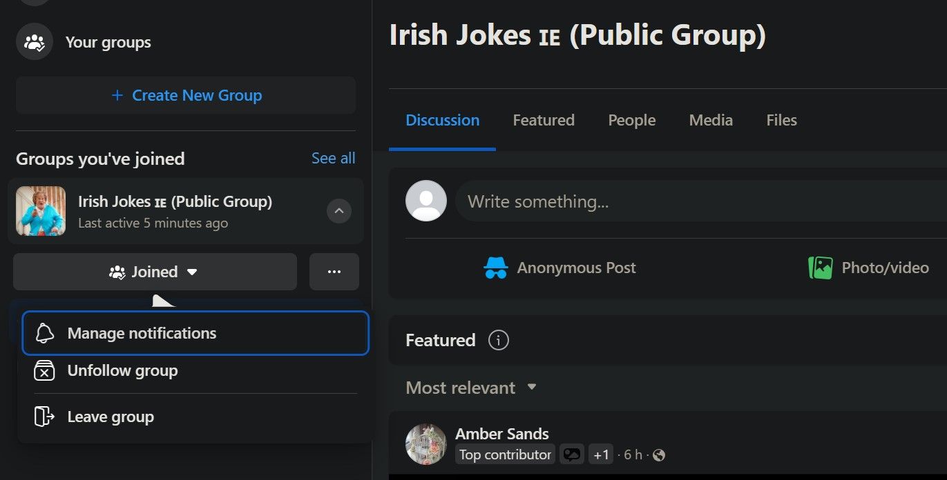Click the crossed-box icon beside Unfollow group
The height and width of the screenshot is (480, 947).
coord(44,370)
